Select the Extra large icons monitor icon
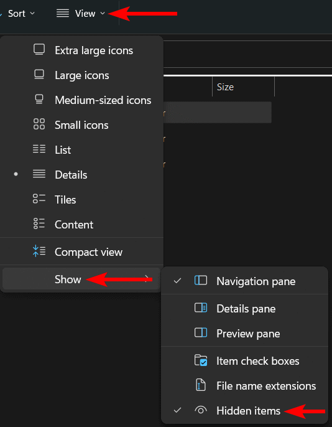The image size is (332, 427). [x=39, y=50]
